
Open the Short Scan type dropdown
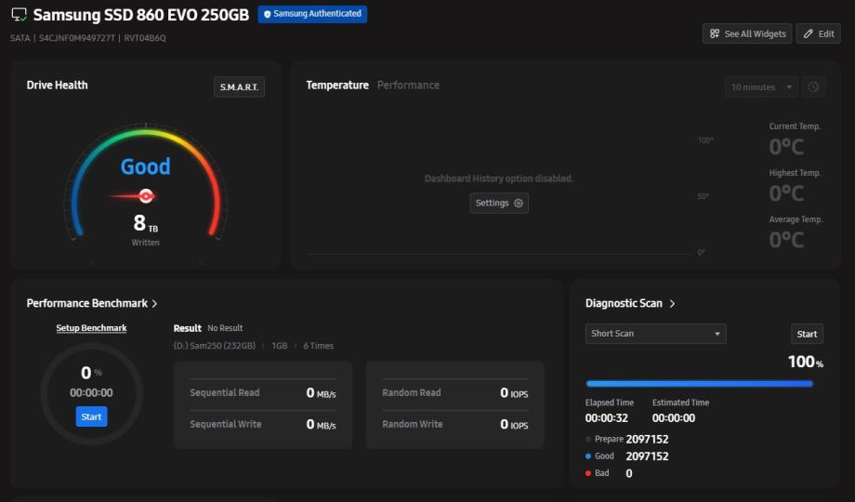coord(655,334)
